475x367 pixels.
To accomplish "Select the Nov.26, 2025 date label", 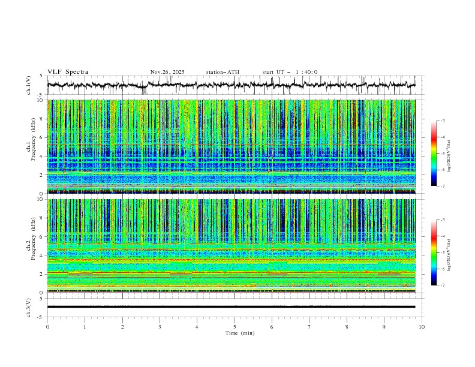I will coord(167,72).
